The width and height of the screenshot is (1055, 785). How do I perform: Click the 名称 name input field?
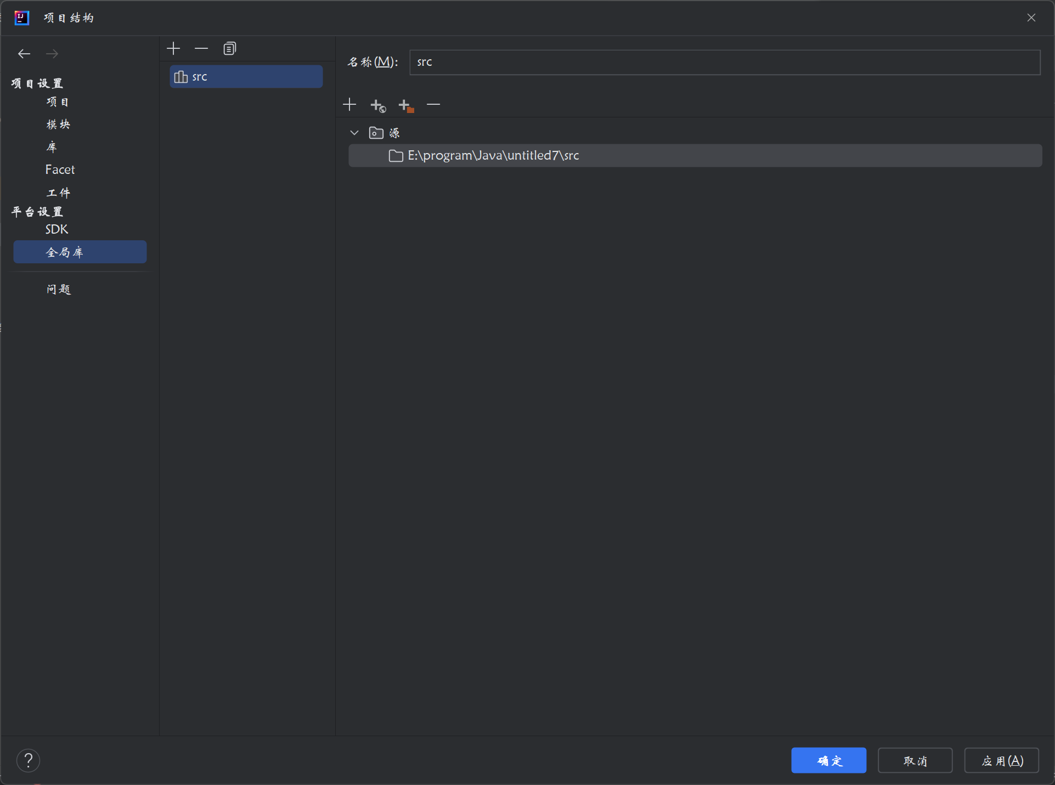tap(725, 62)
